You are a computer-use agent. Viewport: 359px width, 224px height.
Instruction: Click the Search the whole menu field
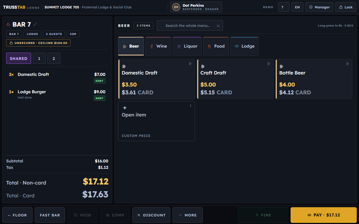(x=190, y=25)
